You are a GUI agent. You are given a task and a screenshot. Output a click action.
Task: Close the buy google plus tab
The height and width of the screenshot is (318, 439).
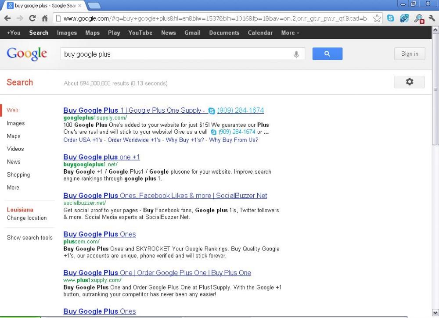(80, 5)
